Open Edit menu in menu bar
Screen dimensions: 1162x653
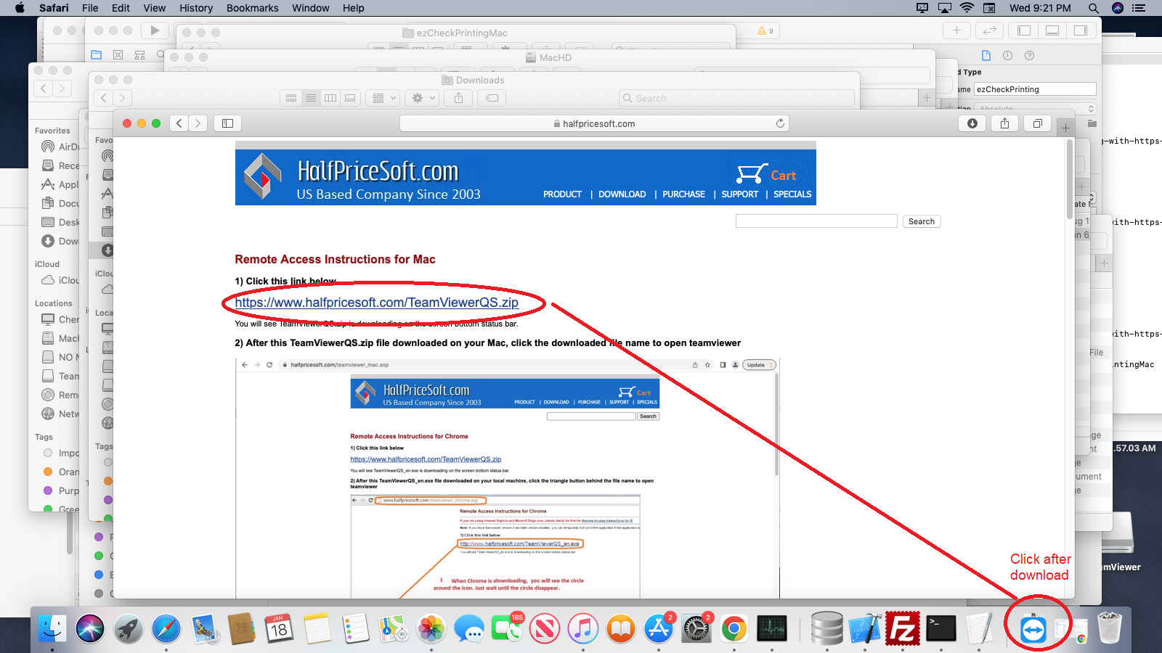[121, 8]
